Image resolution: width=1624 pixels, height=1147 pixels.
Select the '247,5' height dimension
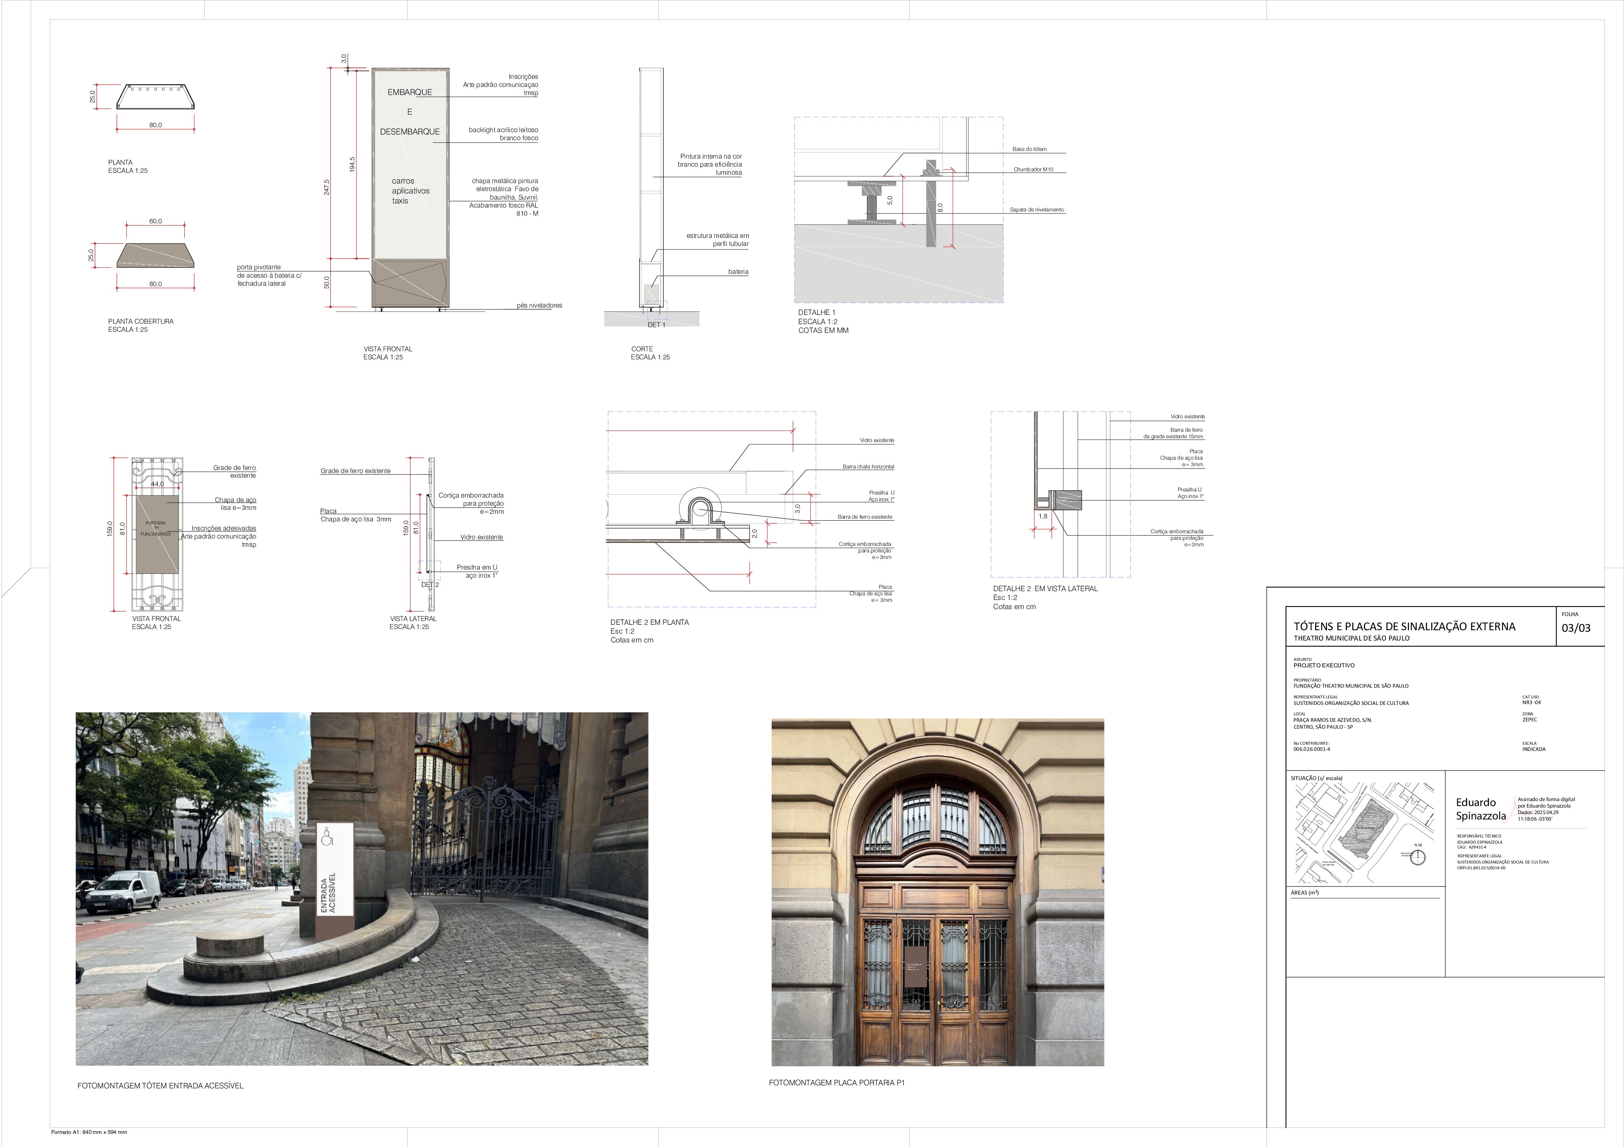coord(326,187)
